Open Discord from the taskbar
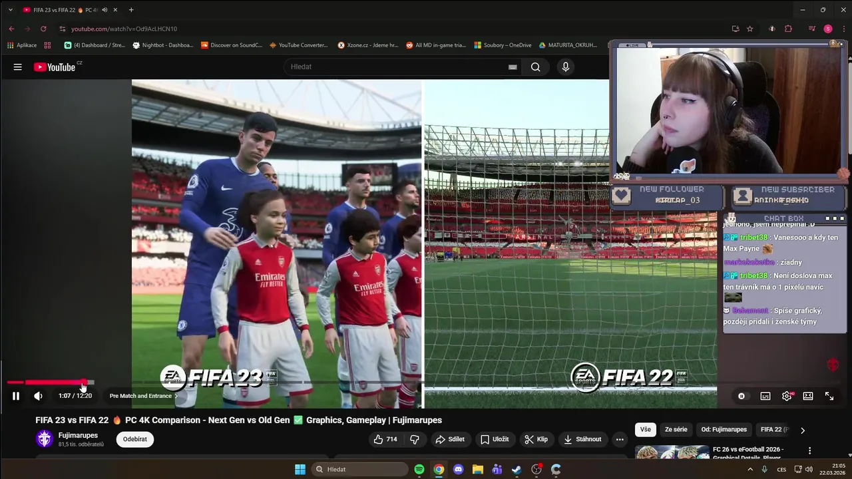 [458, 469]
